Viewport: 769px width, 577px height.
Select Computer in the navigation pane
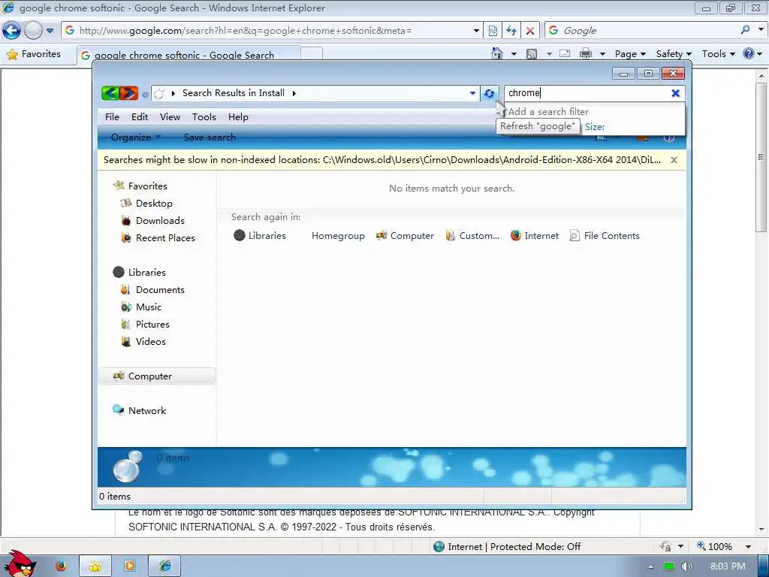pyautogui.click(x=156, y=376)
